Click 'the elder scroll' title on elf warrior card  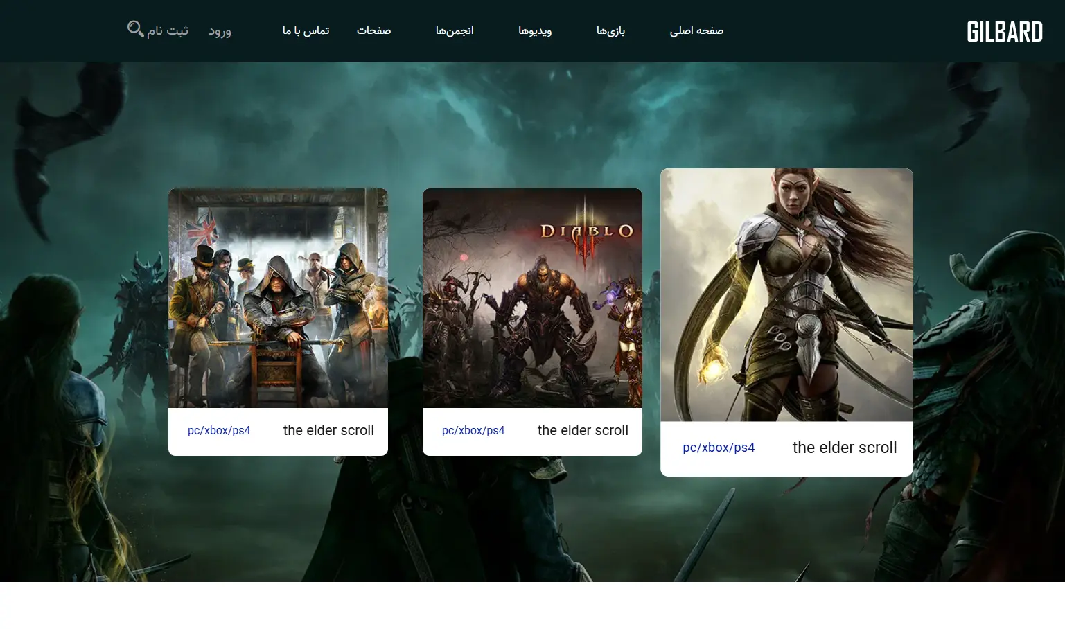845,448
